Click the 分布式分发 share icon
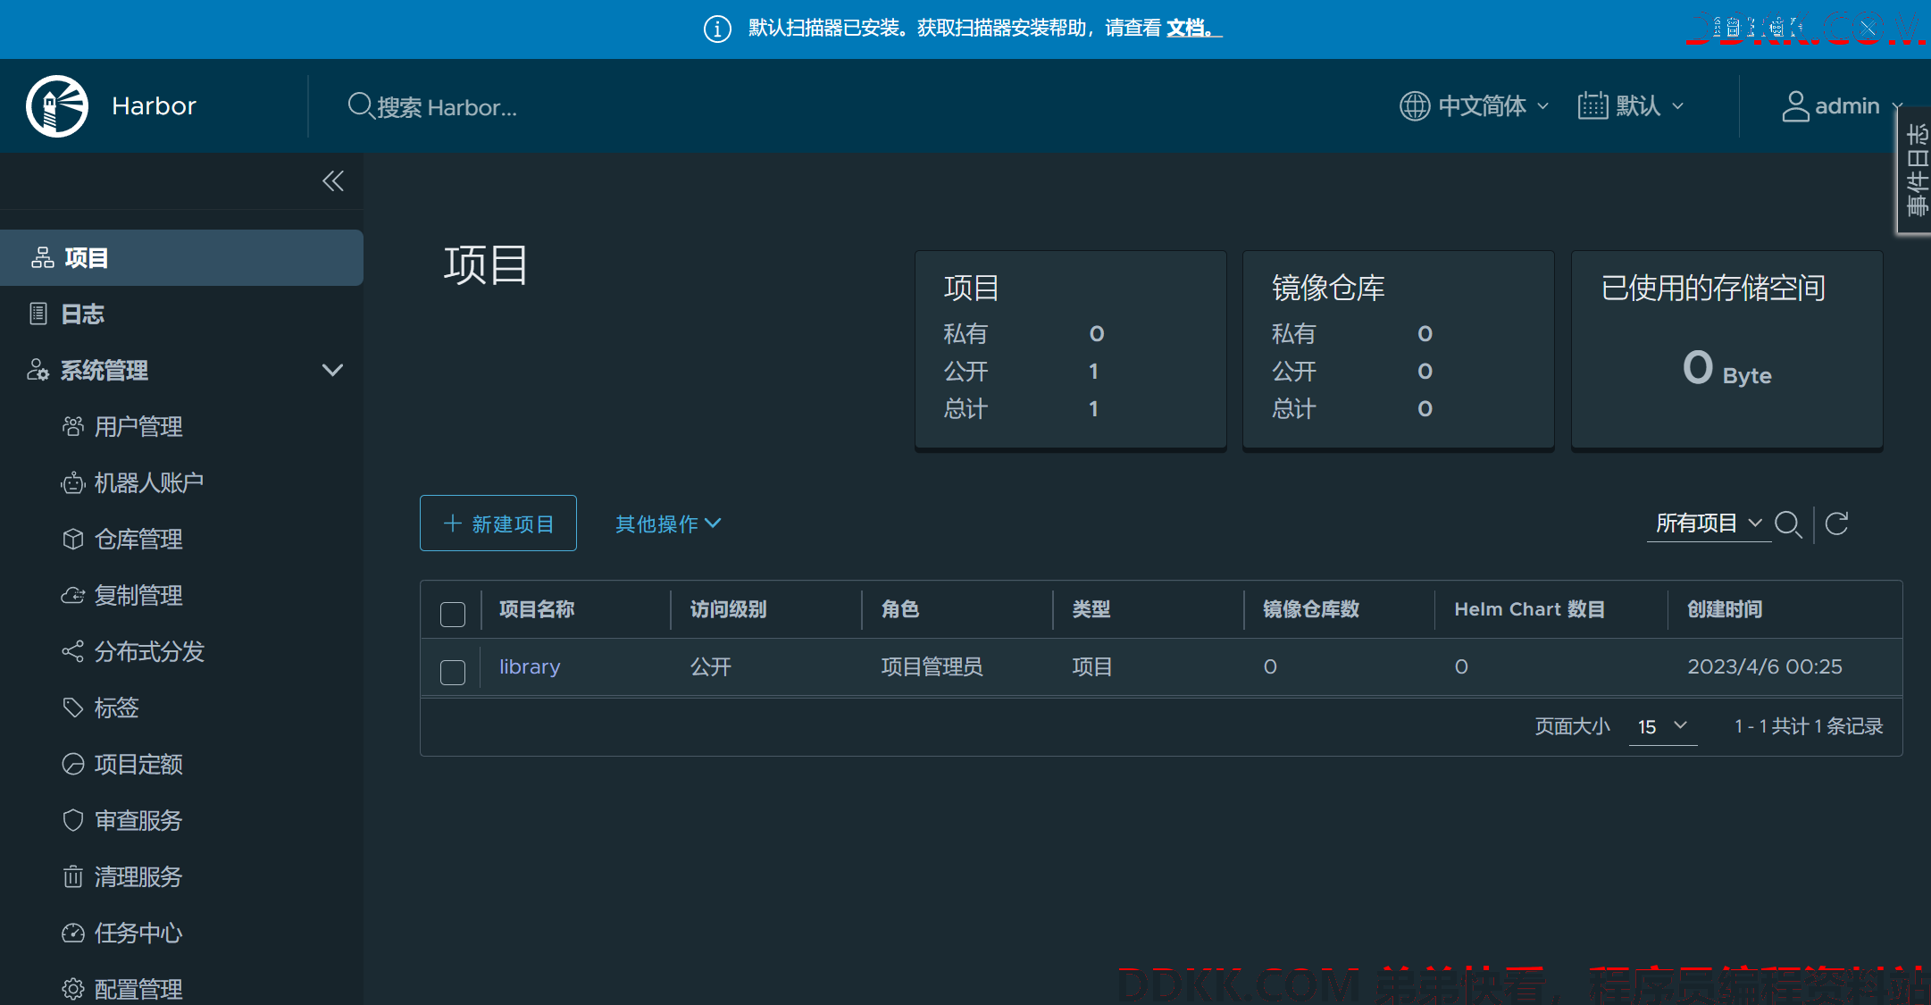The image size is (1931, 1005). coord(73,651)
